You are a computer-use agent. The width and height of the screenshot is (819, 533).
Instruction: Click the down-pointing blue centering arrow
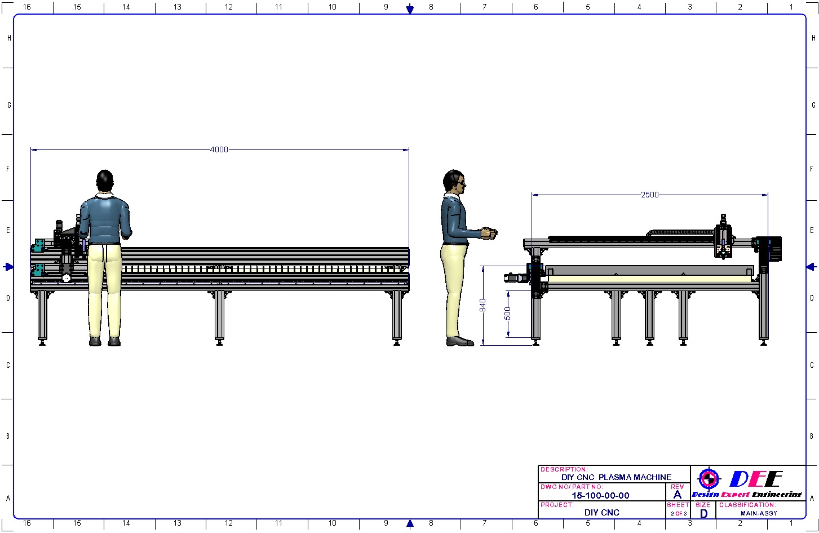(410, 9)
